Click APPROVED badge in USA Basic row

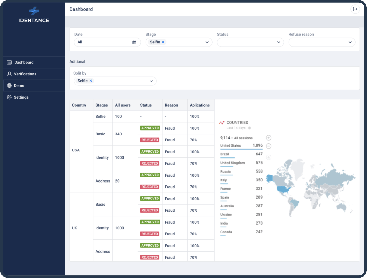[x=150, y=128]
